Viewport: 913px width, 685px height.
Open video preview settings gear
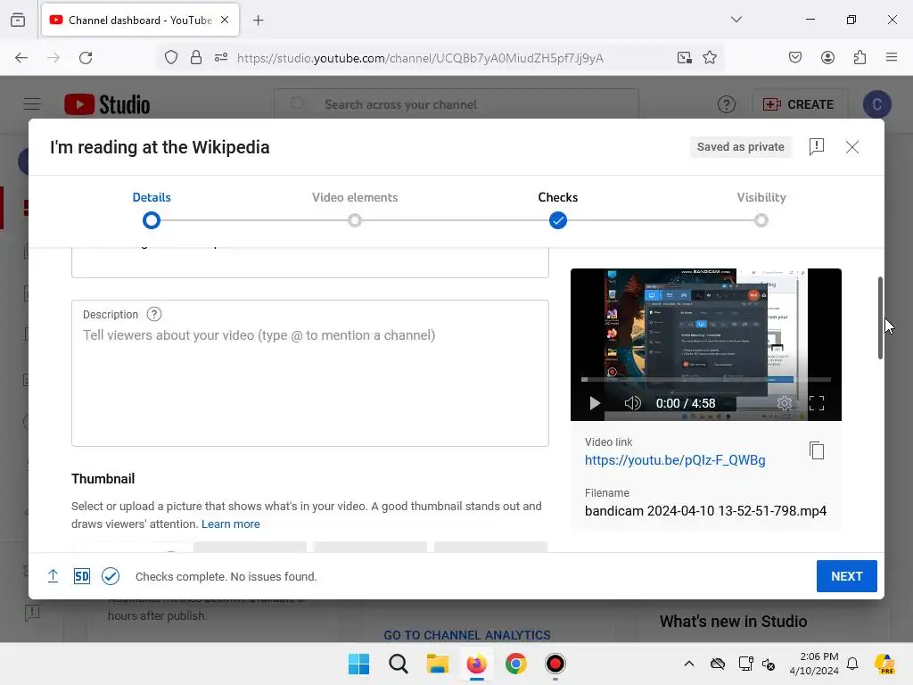point(785,403)
